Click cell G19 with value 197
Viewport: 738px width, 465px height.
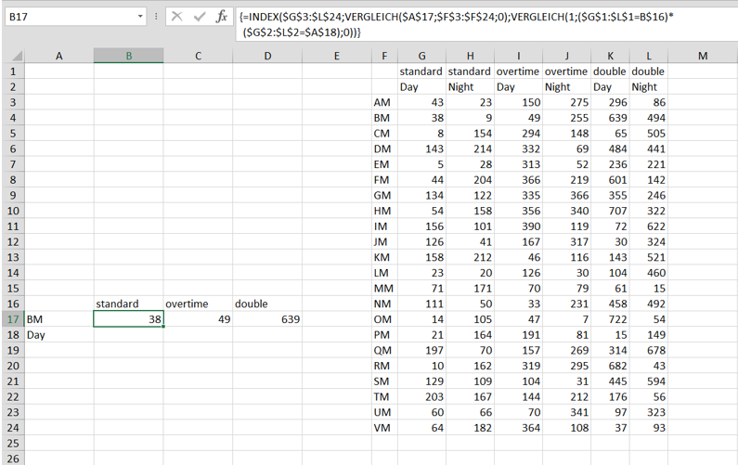[x=421, y=350]
